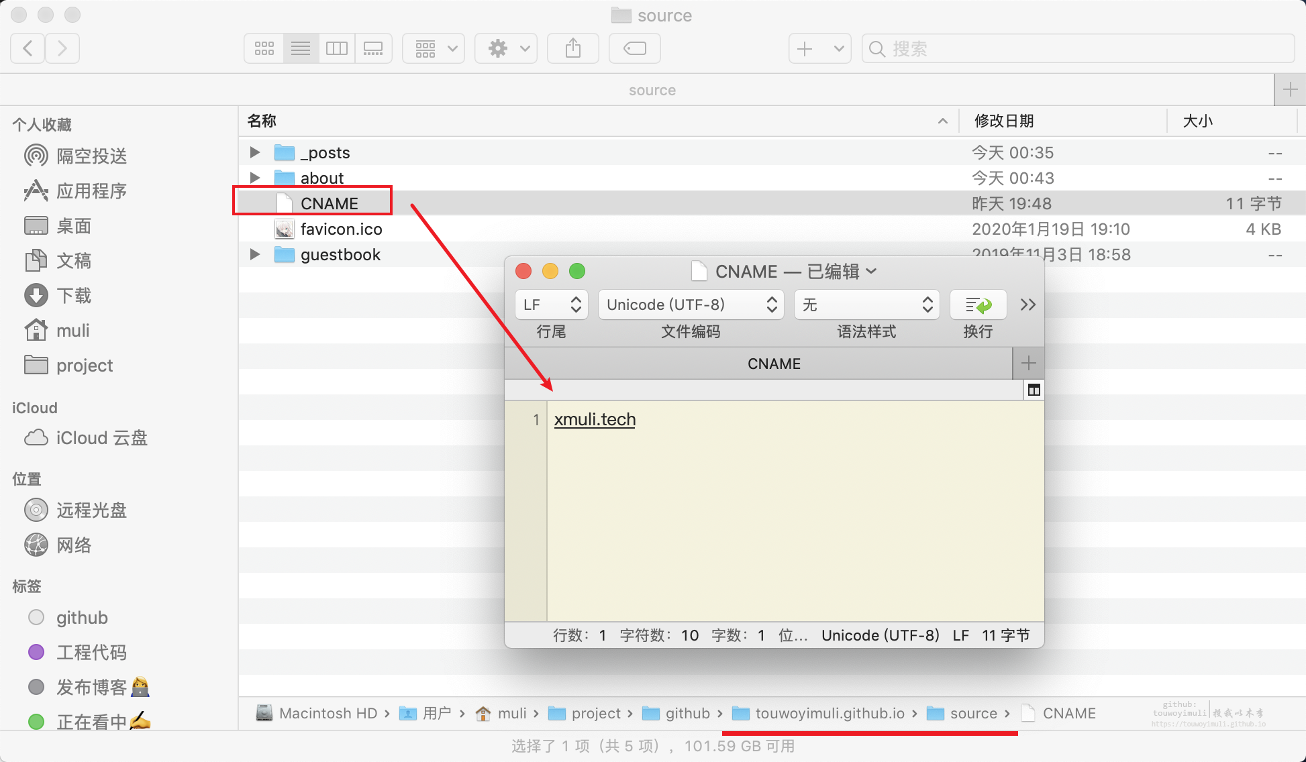Expand the _posts folder
Screen dimensions: 1306x762
click(255, 152)
